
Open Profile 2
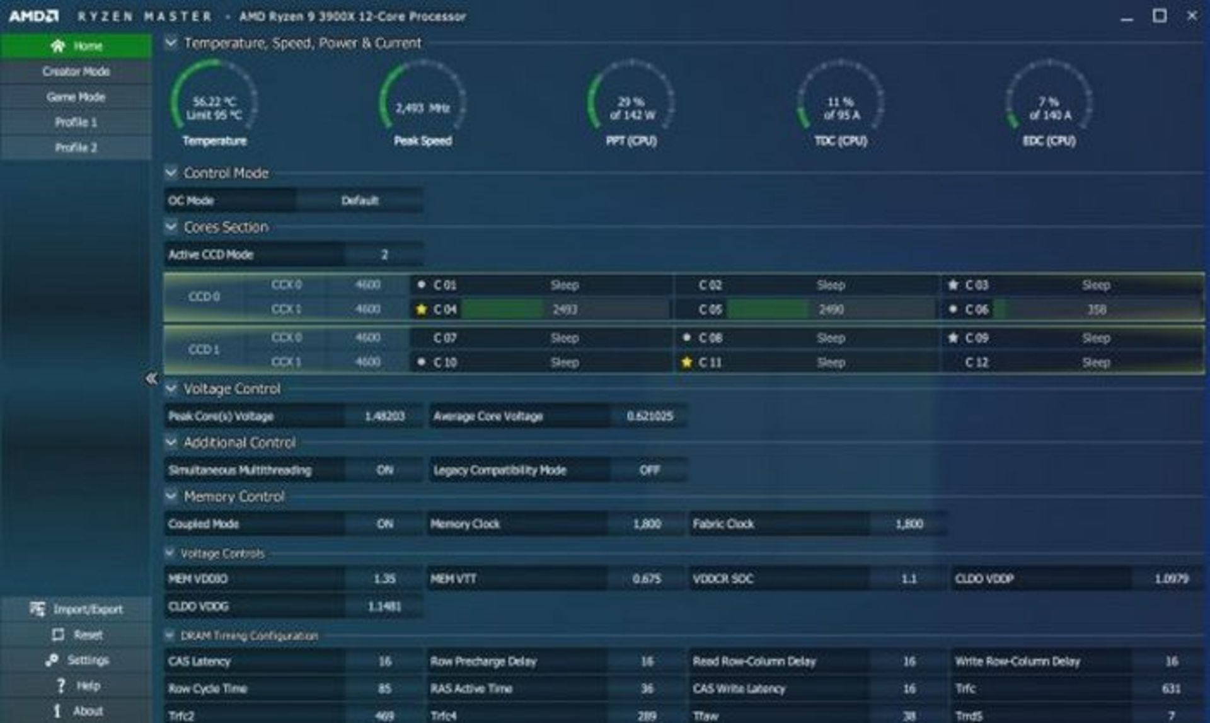click(x=76, y=147)
